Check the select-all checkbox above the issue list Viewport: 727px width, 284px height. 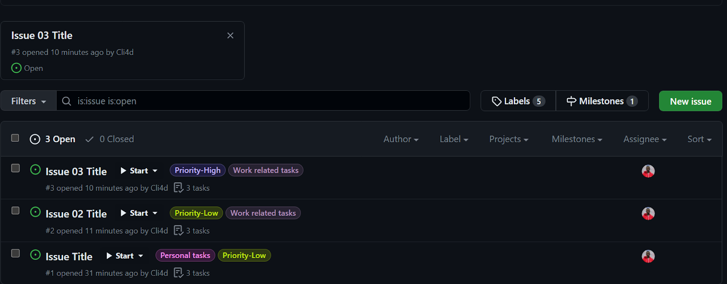tap(15, 138)
